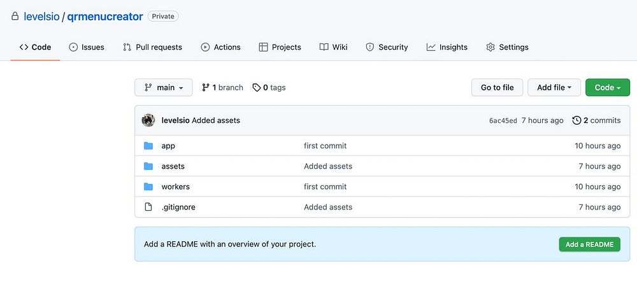
Task: Open the Pull requests tab
Action: coord(152,47)
